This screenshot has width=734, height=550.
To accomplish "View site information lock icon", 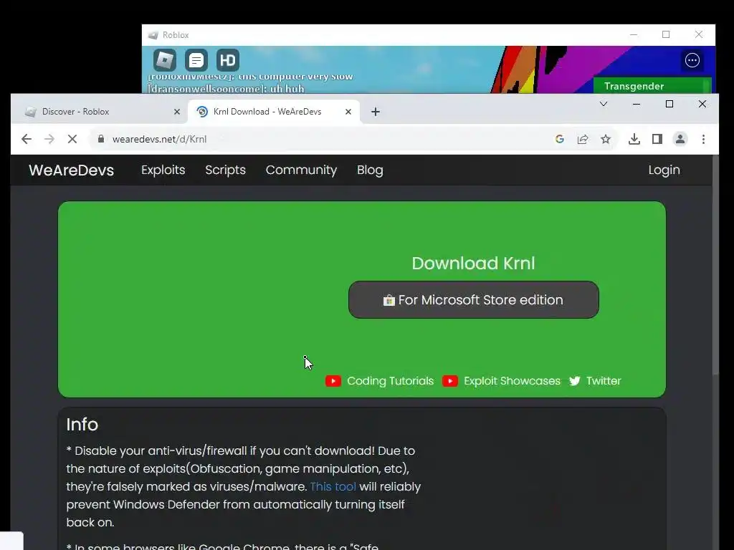I will click(x=100, y=139).
